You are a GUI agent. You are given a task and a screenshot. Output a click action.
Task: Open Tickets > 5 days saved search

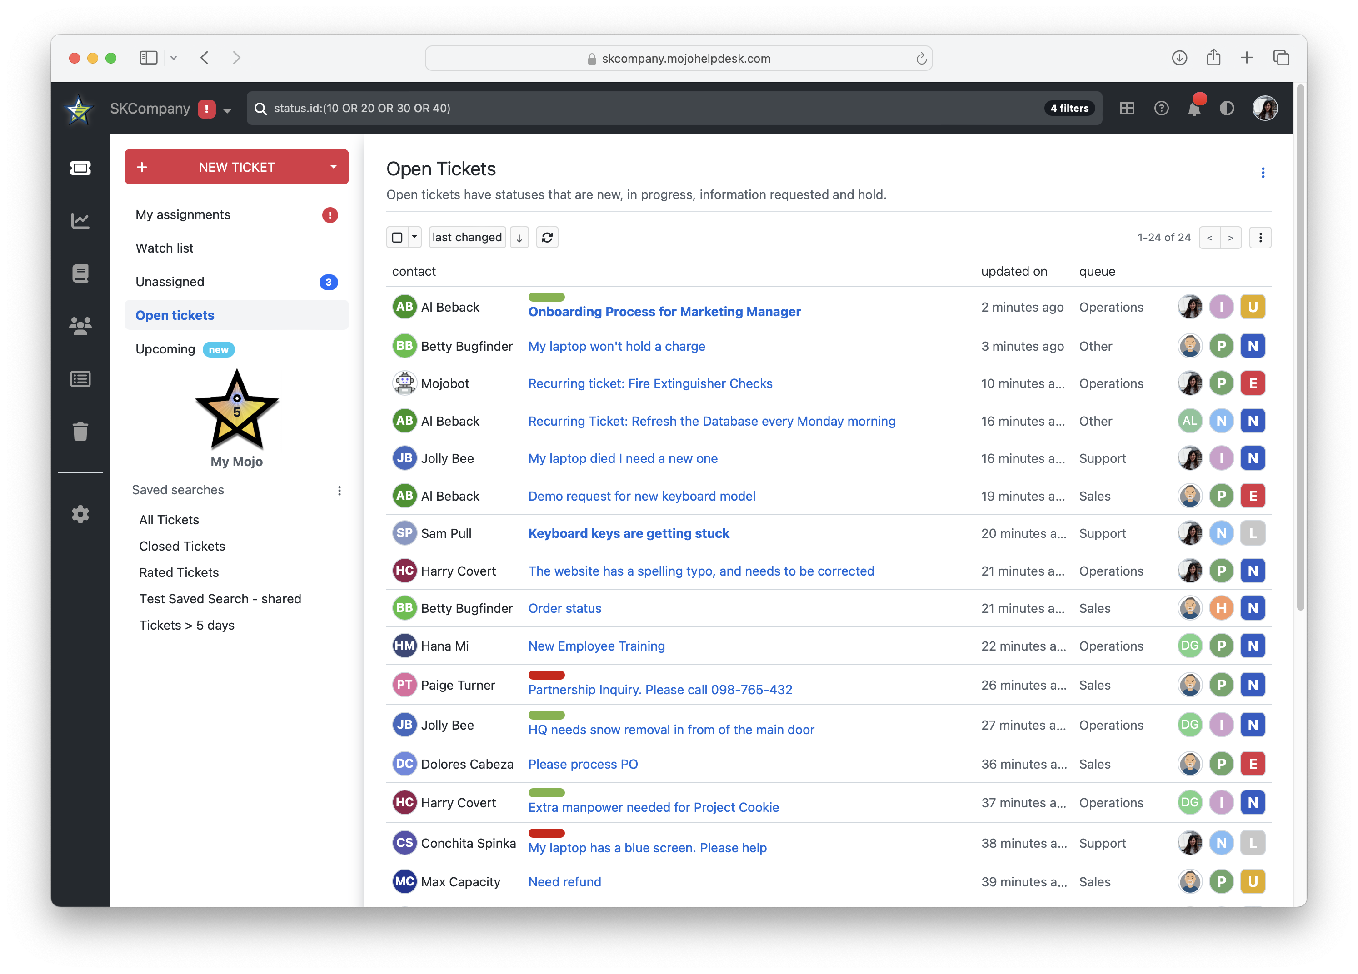pos(186,625)
